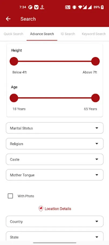This screenshot has width=109, height=245.
Task: Tap the Location Details pin icon
Action: (41, 209)
